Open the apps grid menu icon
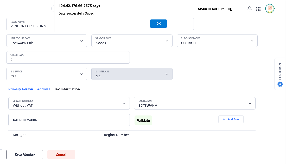Screen dimensions: 286x164 [258, 9]
